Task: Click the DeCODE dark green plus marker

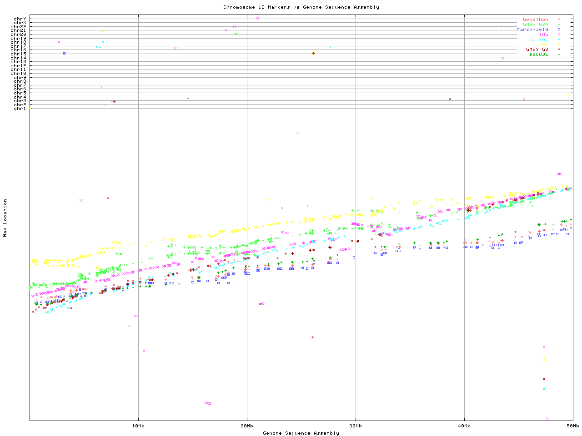Action: (x=559, y=54)
